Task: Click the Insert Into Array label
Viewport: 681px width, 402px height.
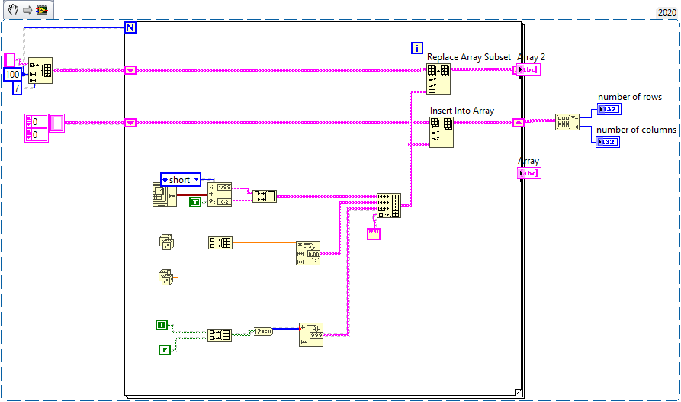Action: (462, 111)
